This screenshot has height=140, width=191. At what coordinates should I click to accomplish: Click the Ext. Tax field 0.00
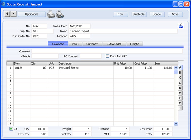pos(39,134)
